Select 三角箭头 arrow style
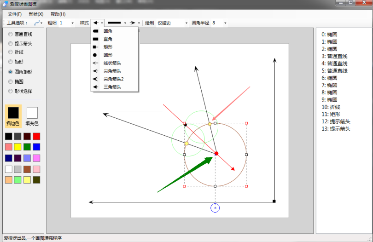The image size is (373, 242). coord(112,86)
